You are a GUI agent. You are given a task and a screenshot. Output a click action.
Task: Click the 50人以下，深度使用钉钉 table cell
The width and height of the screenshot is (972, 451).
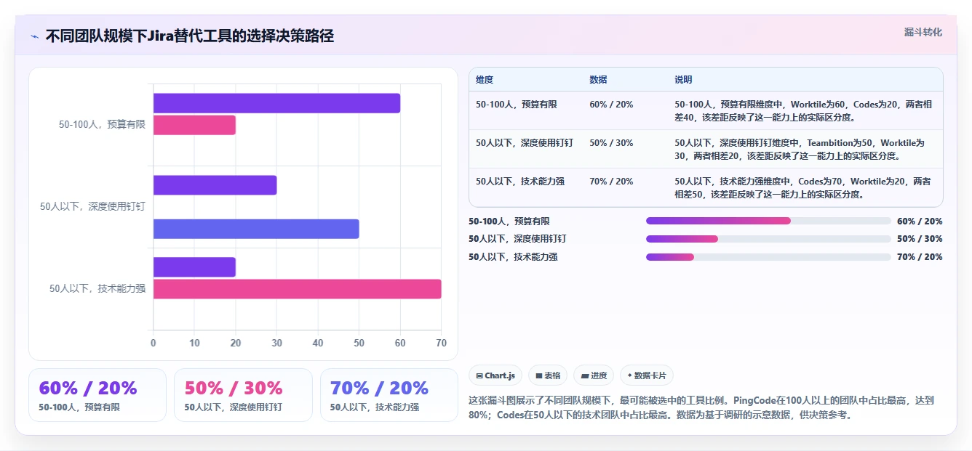point(525,143)
